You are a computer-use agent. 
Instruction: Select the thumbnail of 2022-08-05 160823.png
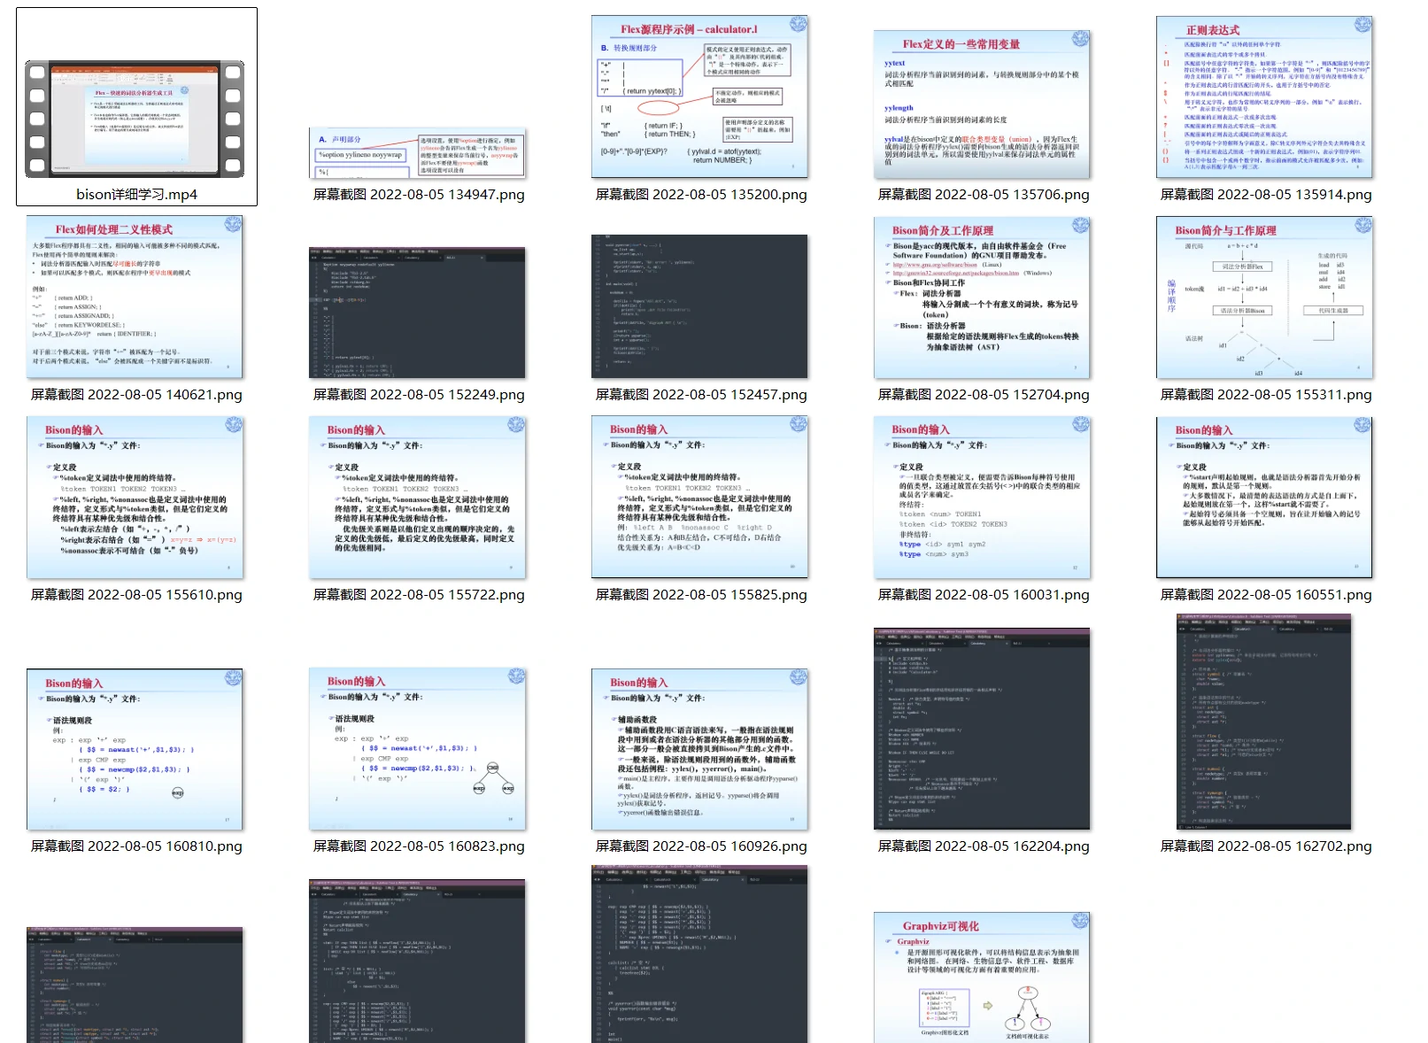417,749
